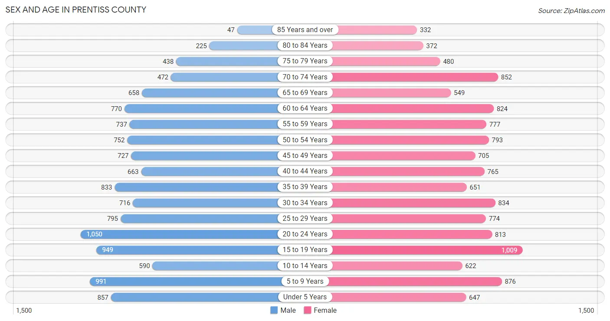The height and width of the screenshot is (321, 610).
Task: Toggle the Female legend label
Action: tap(325, 310)
